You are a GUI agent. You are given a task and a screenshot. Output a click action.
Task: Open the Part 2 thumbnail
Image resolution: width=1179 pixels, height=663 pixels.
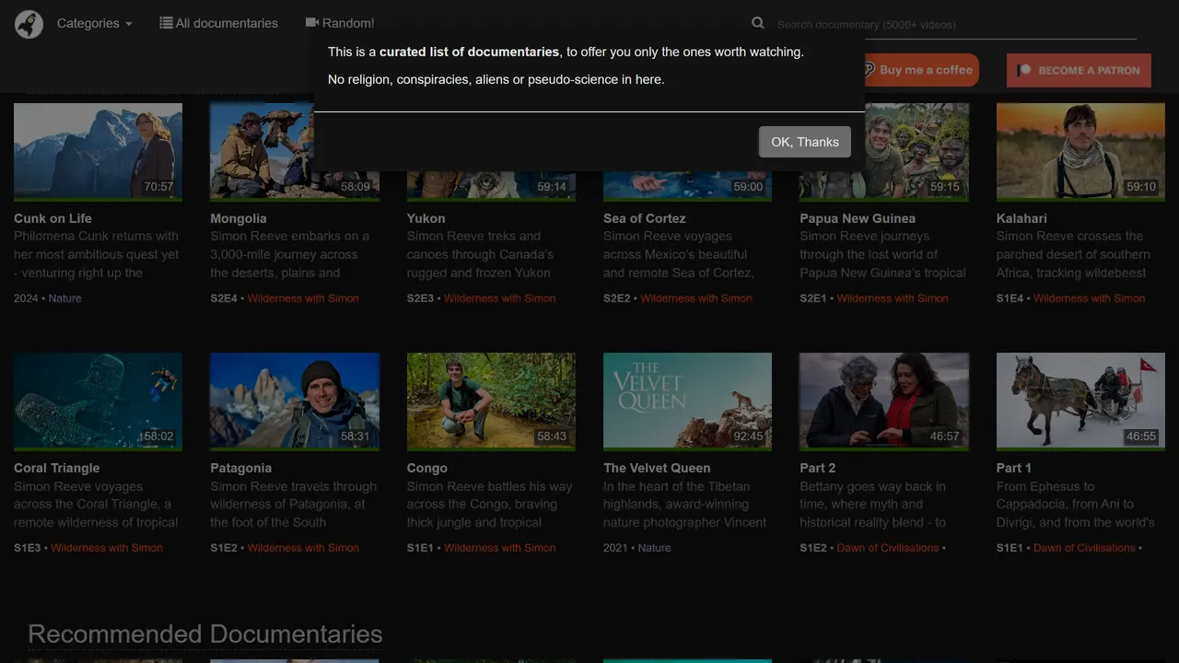[x=884, y=401]
